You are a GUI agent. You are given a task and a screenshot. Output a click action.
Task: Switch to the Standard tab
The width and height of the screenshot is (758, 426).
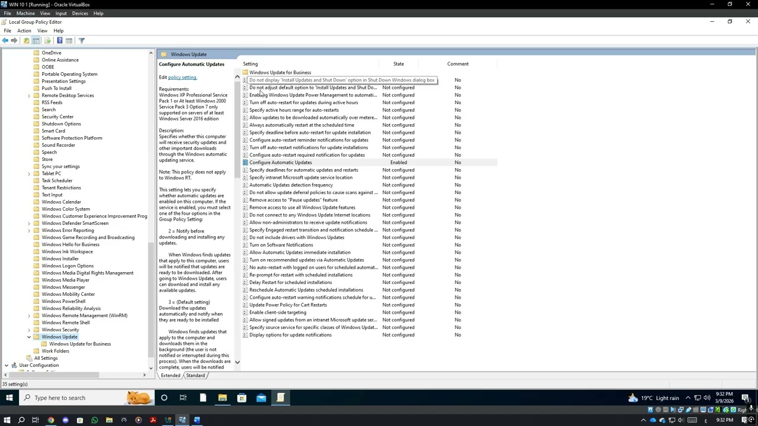pos(195,376)
